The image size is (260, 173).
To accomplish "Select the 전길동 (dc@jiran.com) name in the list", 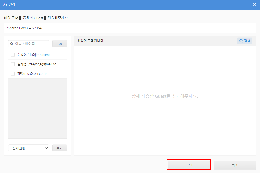I will pyautogui.click(x=33, y=55).
